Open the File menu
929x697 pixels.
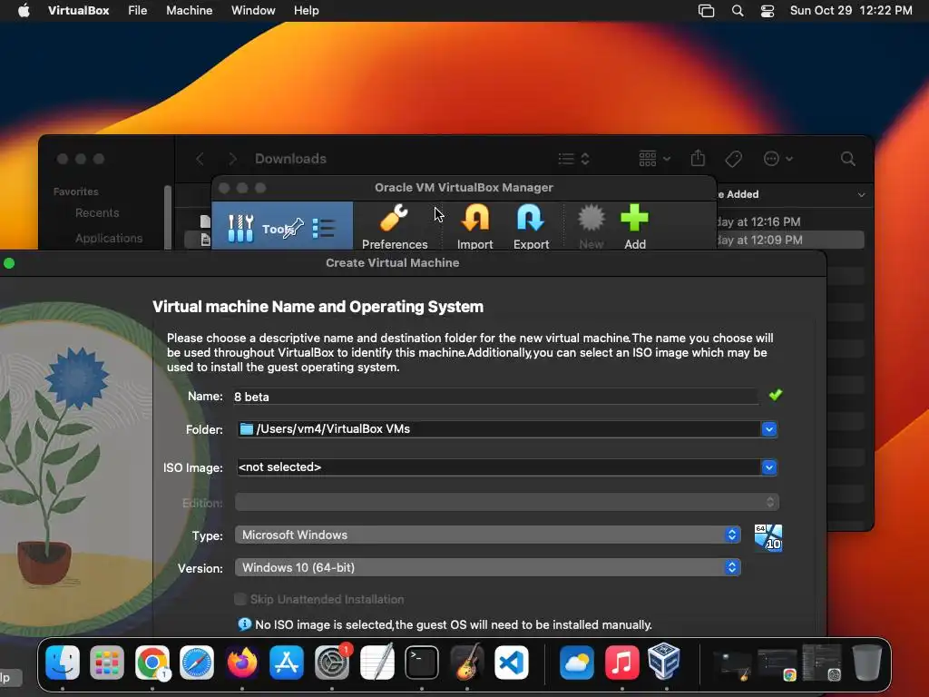[x=138, y=11]
